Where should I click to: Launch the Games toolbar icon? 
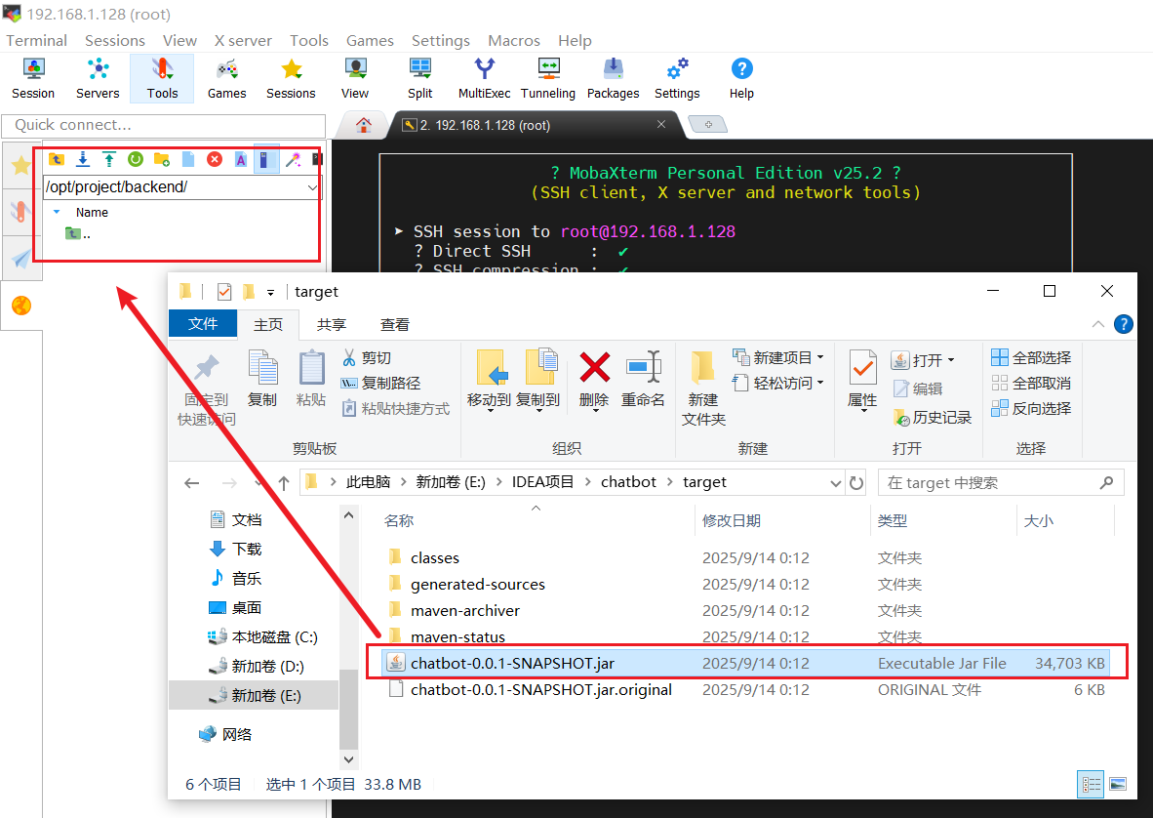point(226,79)
